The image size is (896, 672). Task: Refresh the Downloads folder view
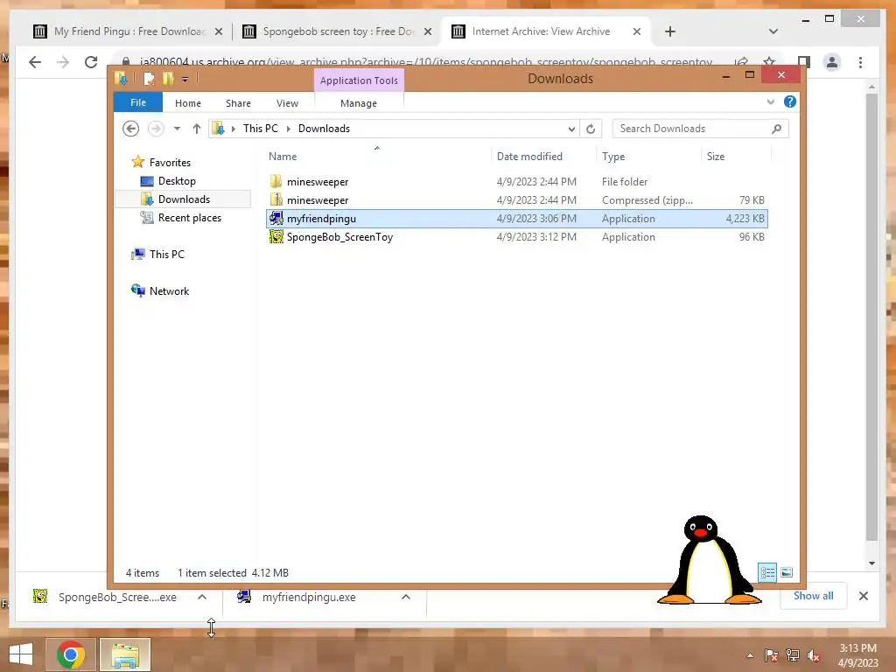point(591,129)
